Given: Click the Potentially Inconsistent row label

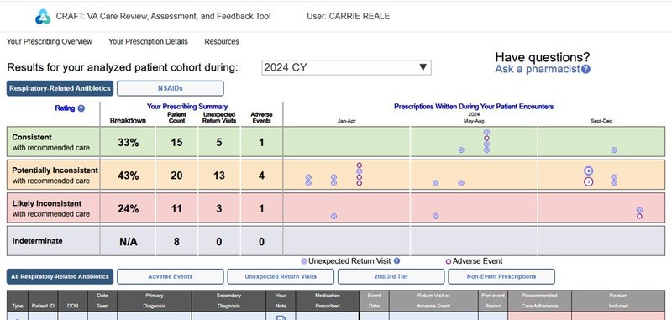Looking at the screenshot, I should click(x=55, y=176).
